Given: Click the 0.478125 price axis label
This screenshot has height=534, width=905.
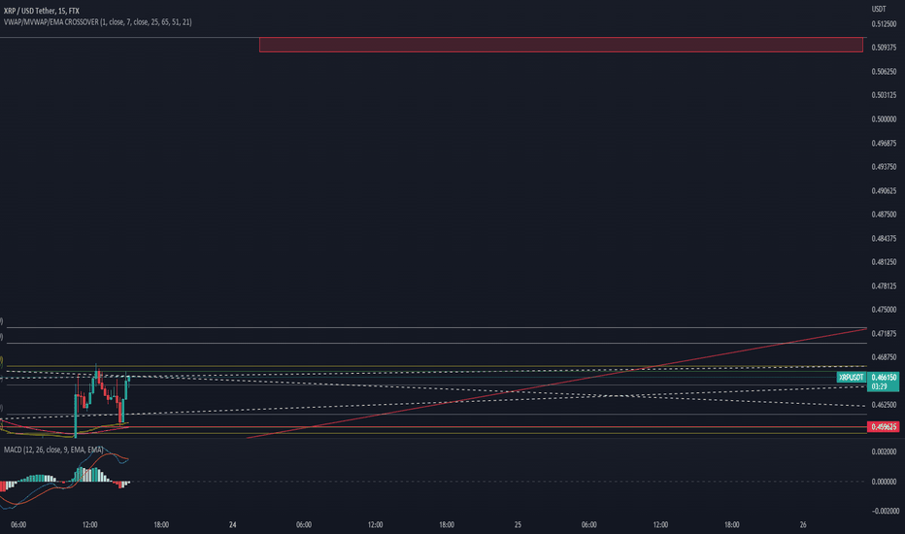Looking at the screenshot, I should click(884, 285).
